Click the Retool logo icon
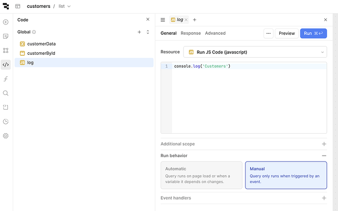Screen dimensions: 338x211 point(6,6)
